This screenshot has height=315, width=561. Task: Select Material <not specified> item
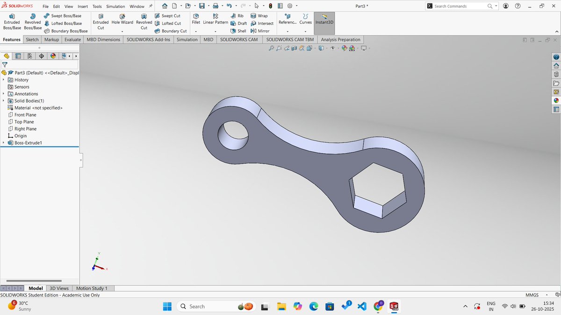tap(35, 108)
